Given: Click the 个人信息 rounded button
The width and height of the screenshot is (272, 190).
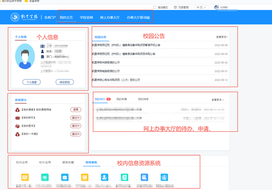Looking at the screenshot, I should tap(31, 82).
